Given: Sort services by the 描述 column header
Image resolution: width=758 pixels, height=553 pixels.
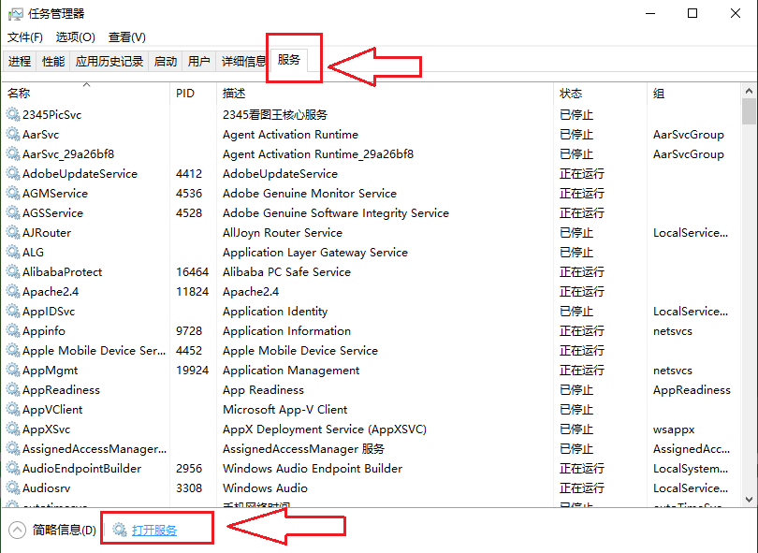Looking at the screenshot, I should click(x=385, y=94).
